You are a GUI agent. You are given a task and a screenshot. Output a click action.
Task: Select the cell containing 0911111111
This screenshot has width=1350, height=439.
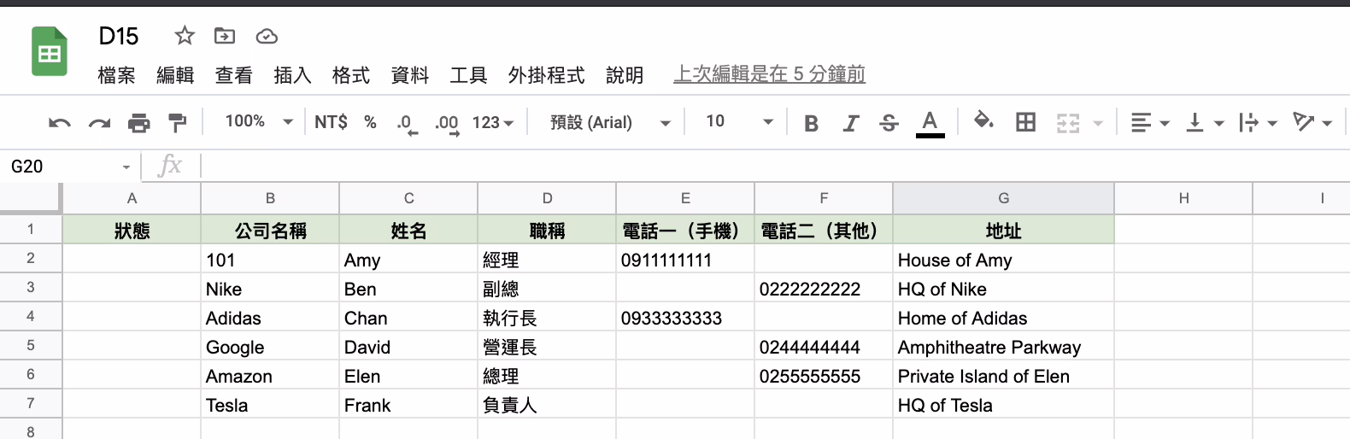coord(685,260)
